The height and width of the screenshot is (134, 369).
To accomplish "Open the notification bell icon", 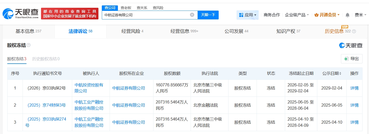I will coord(347,15).
